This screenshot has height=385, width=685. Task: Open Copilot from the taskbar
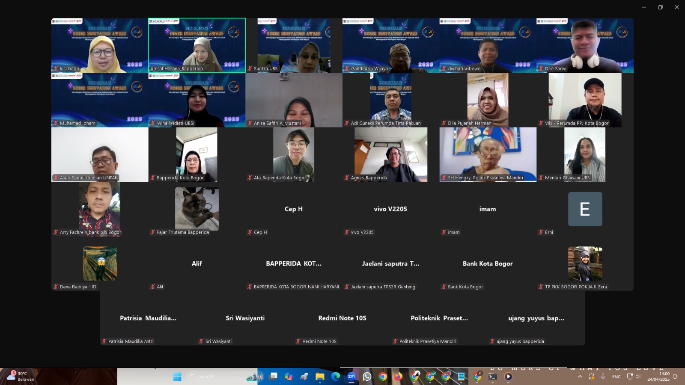pos(289,376)
